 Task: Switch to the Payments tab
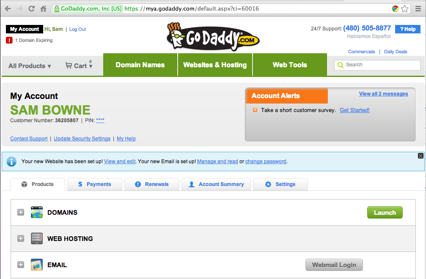(94, 184)
